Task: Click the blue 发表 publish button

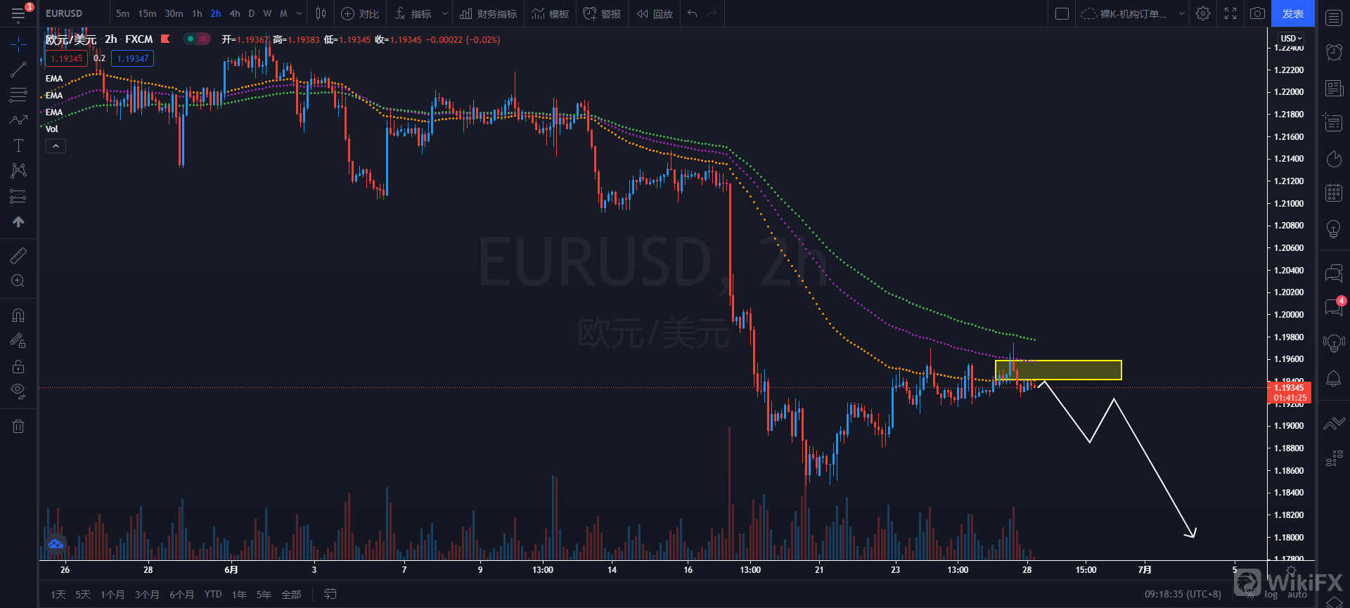Action: 1292,13
